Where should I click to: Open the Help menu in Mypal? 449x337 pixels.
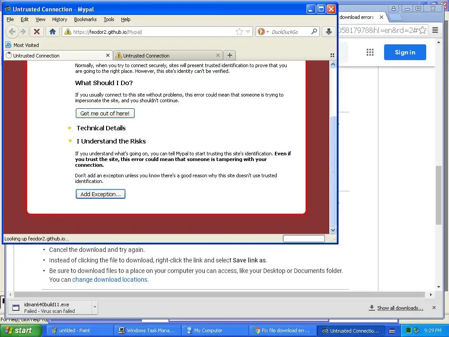pos(125,19)
